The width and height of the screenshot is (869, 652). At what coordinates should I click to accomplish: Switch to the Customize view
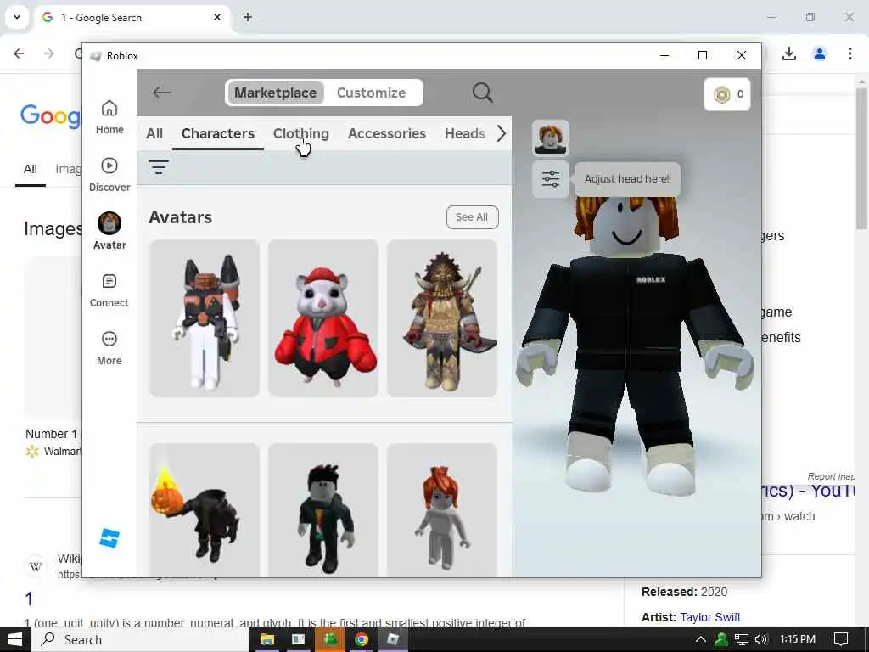point(372,93)
